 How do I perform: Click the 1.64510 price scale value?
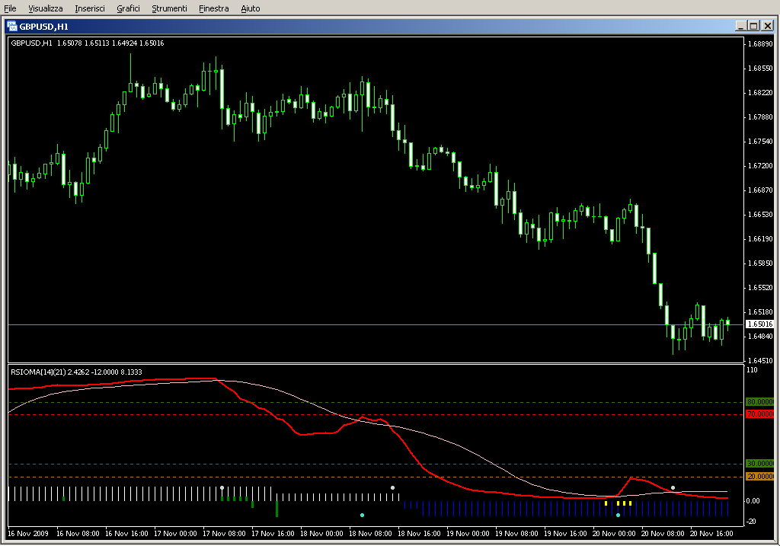tap(760, 360)
